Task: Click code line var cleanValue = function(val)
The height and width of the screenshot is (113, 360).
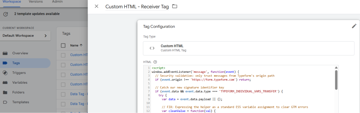Action: [x=189, y=111]
